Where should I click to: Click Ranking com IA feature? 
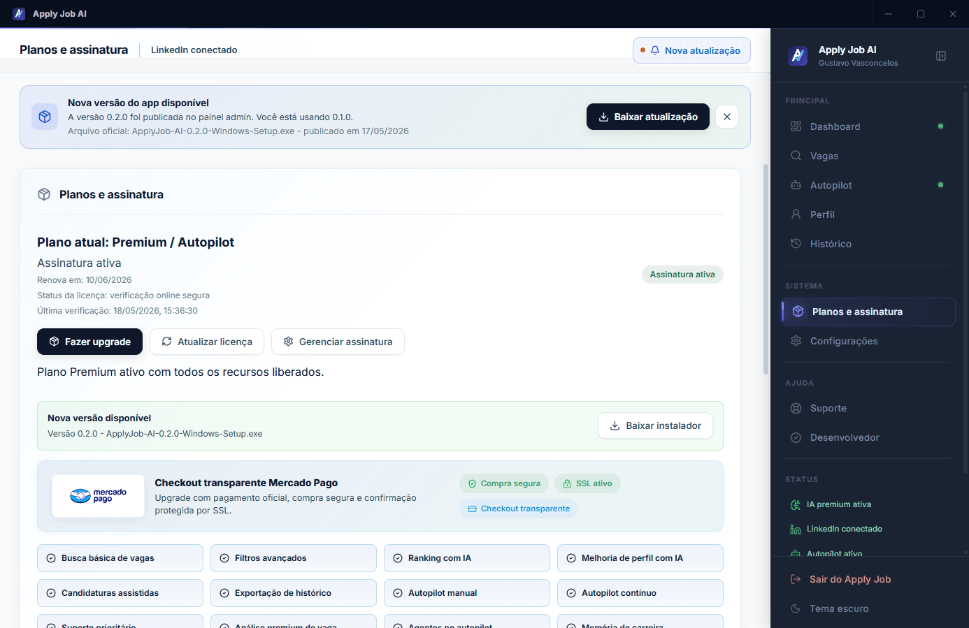pos(467,558)
